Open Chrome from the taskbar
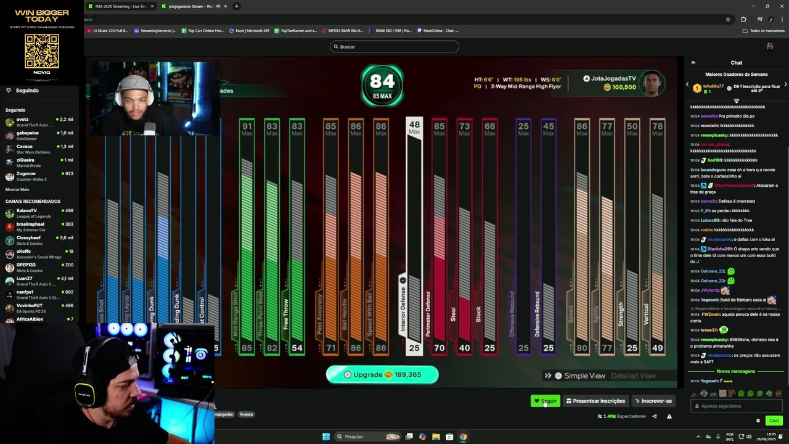 click(463, 437)
